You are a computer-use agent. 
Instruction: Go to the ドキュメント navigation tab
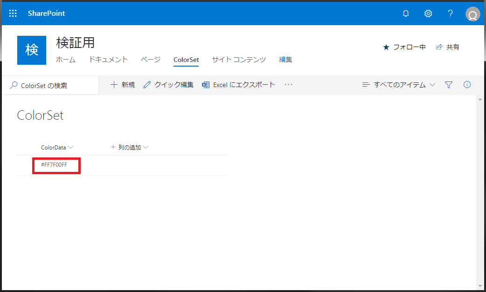(x=108, y=60)
